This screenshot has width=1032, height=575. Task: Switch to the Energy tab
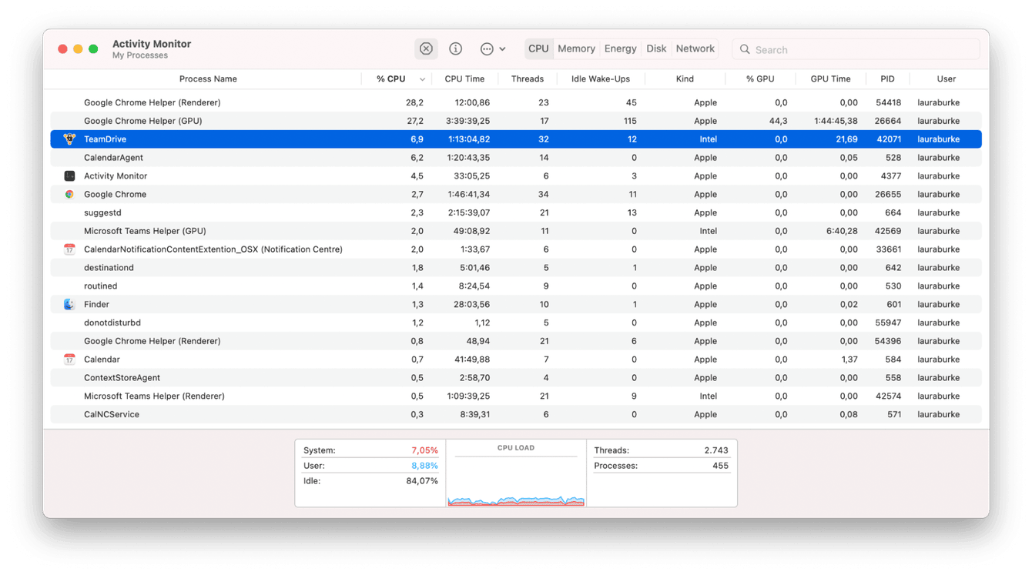pos(620,48)
